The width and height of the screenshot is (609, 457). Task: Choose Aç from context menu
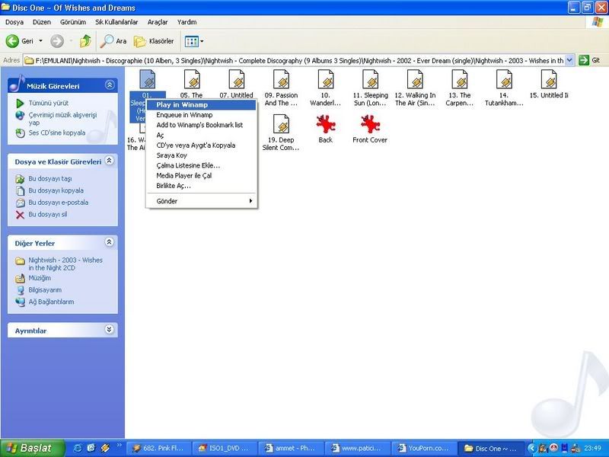pos(201,136)
